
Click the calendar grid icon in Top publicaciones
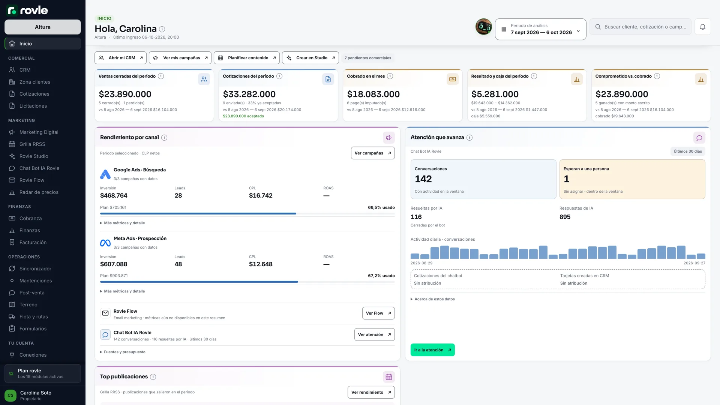point(389,377)
